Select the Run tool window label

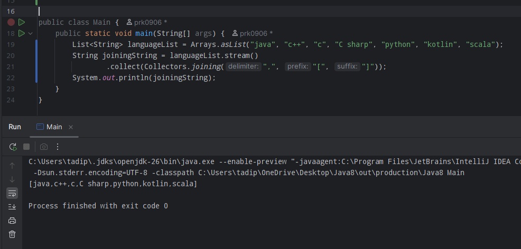click(x=15, y=127)
